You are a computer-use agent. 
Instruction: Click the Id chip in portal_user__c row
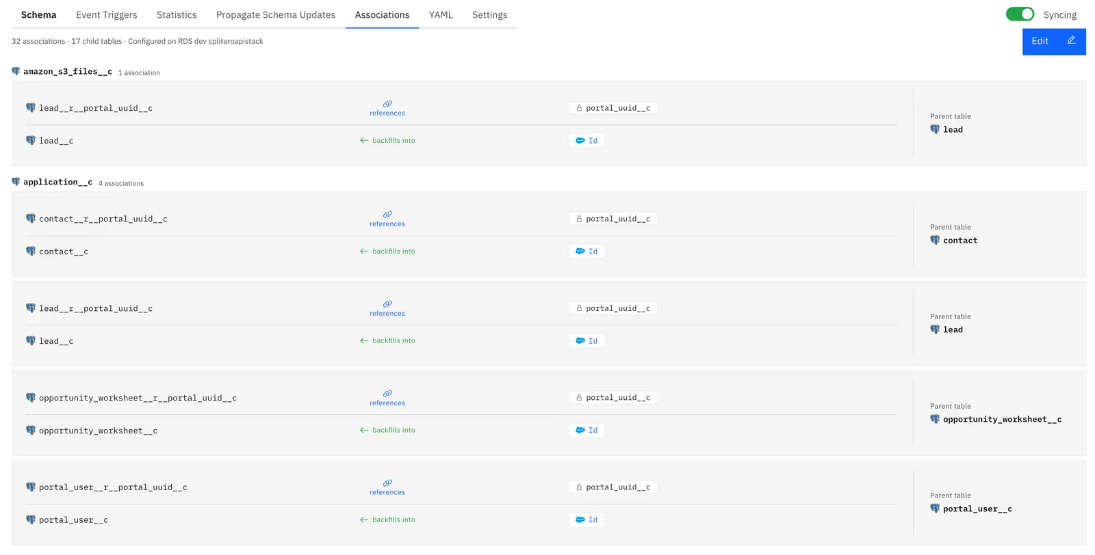pos(587,520)
